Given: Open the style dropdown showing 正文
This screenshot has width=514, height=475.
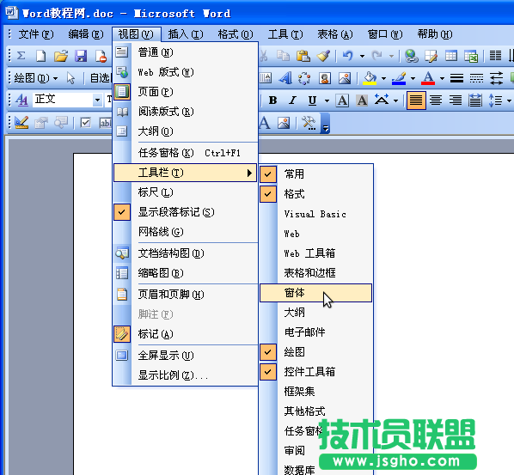Looking at the screenshot, I should [97, 100].
